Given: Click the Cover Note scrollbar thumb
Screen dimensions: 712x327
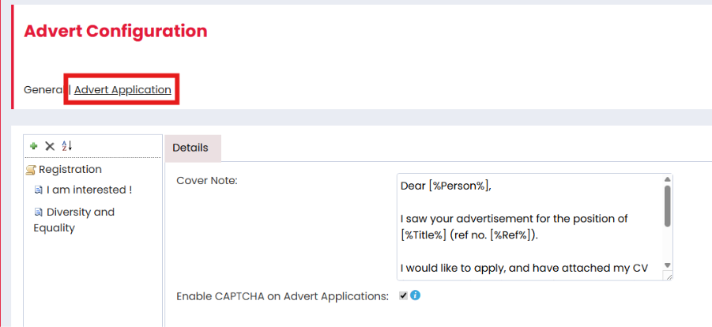Looking at the screenshot, I should (x=667, y=205).
